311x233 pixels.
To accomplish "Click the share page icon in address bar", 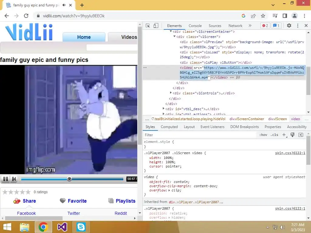I will coord(253,16).
